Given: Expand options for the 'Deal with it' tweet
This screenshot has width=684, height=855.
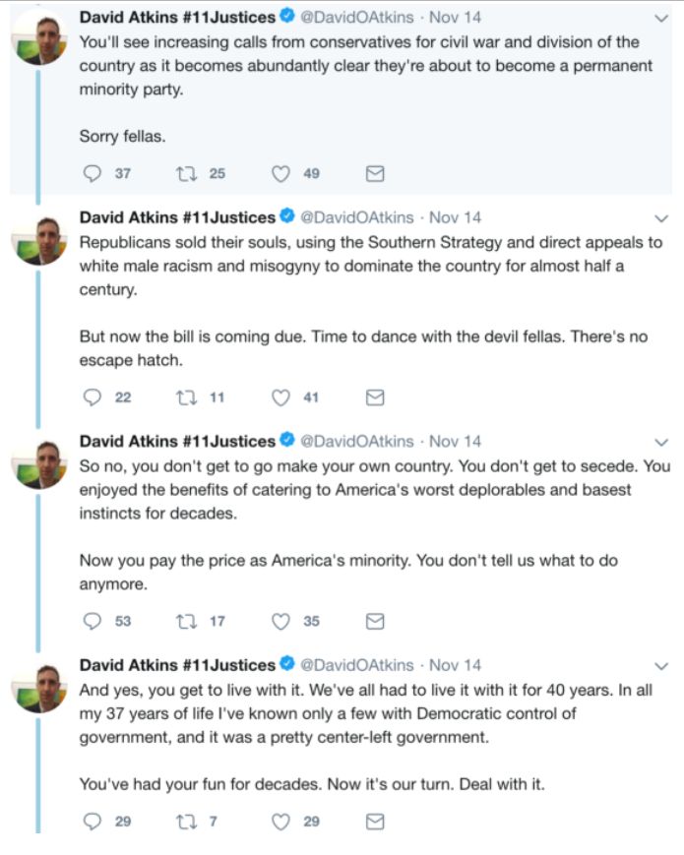Looking at the screenshot, I should point(661,665).
